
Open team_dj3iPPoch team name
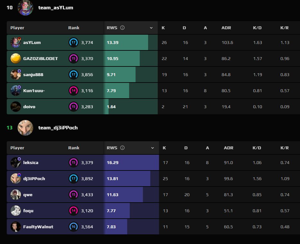[58, 128]
